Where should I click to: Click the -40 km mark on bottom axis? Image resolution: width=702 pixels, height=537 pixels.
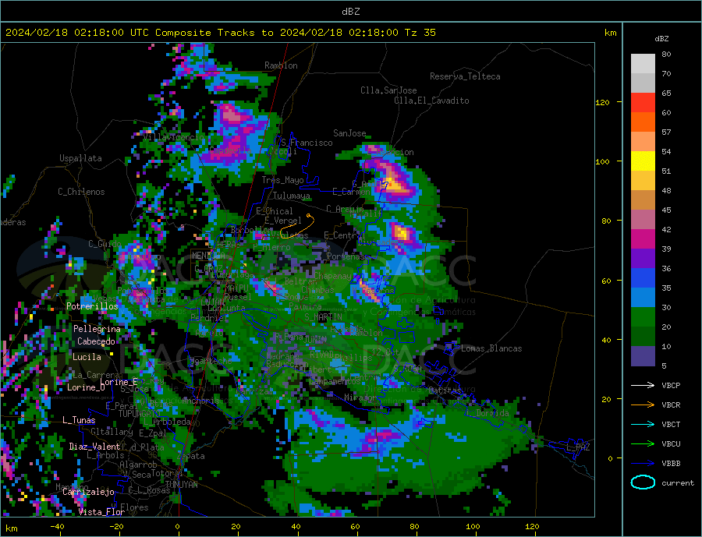[57, 526]
